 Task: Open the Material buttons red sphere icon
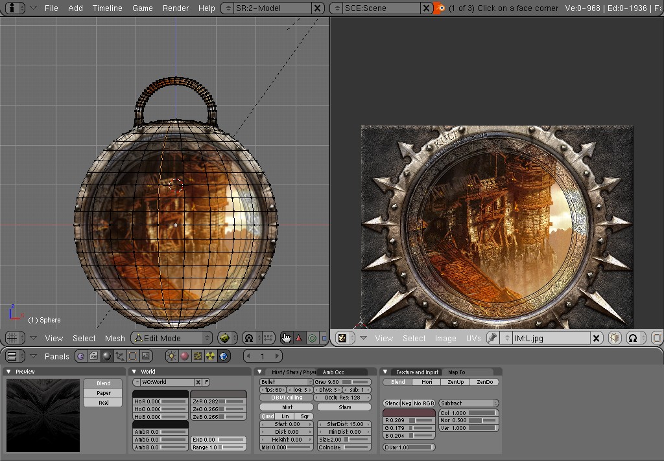pos(184,356)
